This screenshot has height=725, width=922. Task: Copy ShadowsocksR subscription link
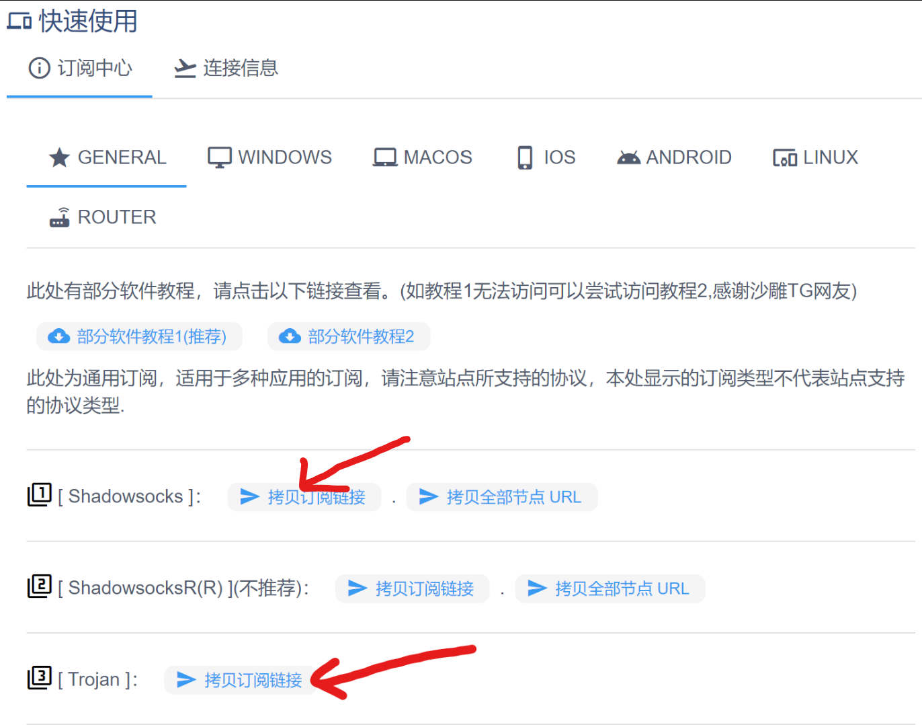[412, 588]
